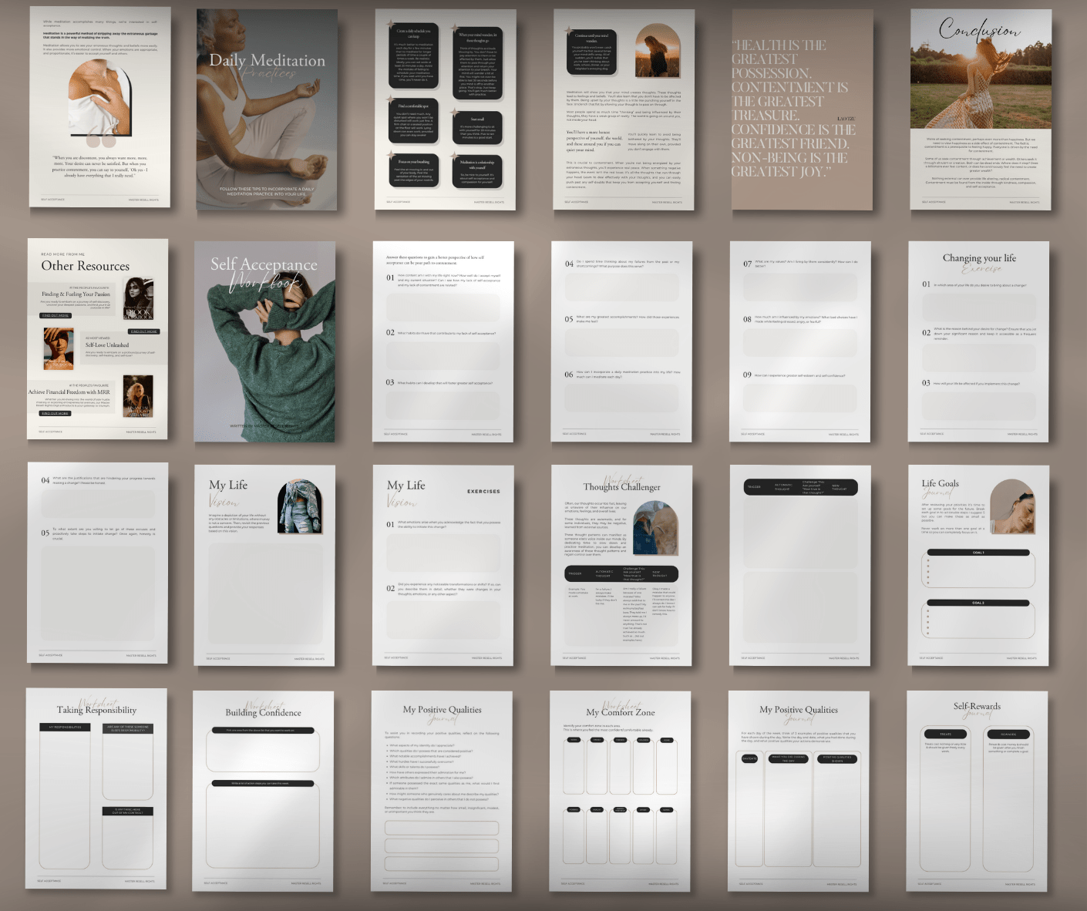
Task: Select the Conclusion page thumbnail
Action: pyautogui.click(x=980, y=109)
